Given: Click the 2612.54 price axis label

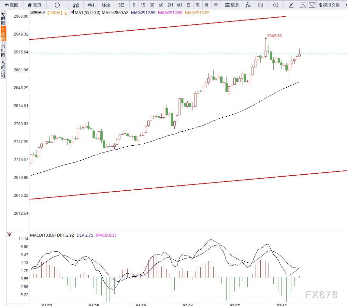Looking at the screenshot, I should (21, 213).
